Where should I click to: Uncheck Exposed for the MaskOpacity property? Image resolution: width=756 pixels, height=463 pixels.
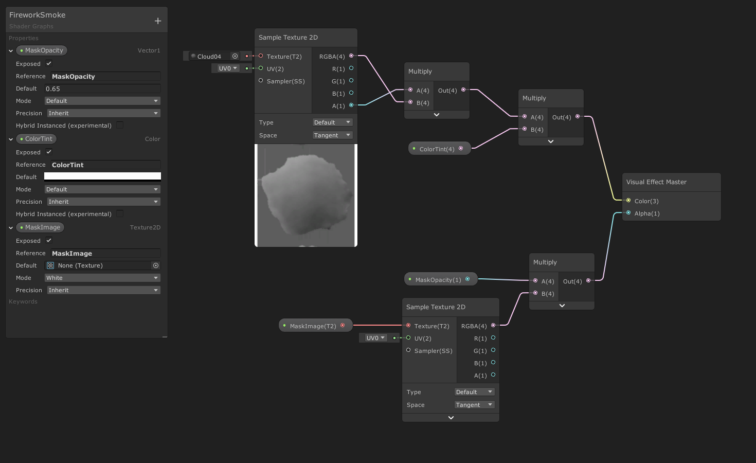click(49, 63)
